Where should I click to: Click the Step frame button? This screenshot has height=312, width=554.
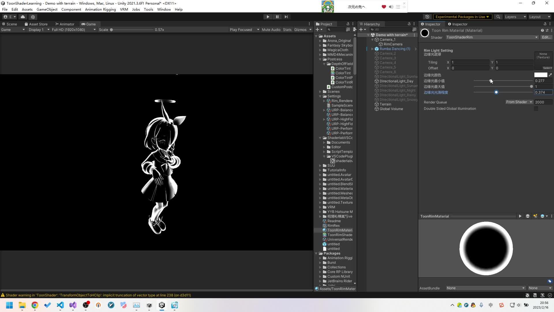coord(286,17)
